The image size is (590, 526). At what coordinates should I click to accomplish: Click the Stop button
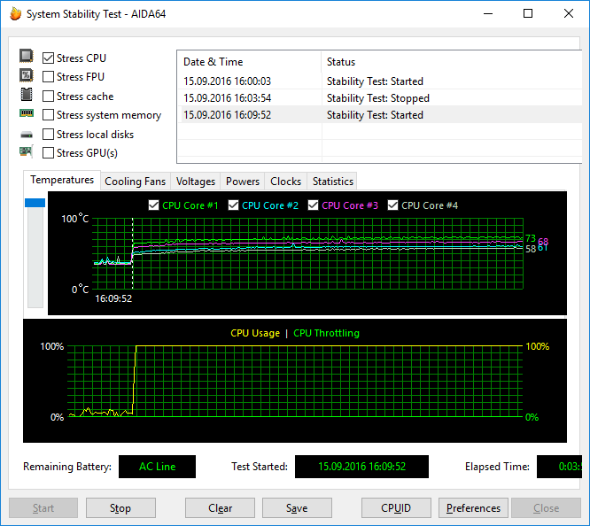(x=120, y=508)
